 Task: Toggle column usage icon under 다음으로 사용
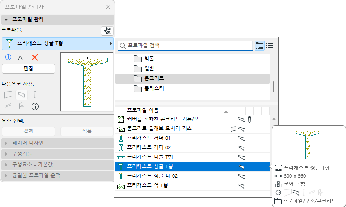pos(35,95)
